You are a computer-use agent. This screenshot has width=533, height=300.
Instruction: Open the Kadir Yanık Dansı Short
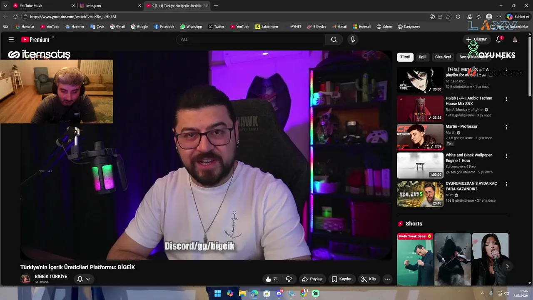point(415,259)
